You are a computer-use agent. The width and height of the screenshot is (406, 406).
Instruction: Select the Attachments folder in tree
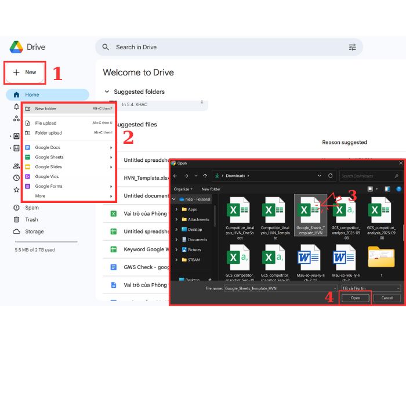[x=195, y=220]
